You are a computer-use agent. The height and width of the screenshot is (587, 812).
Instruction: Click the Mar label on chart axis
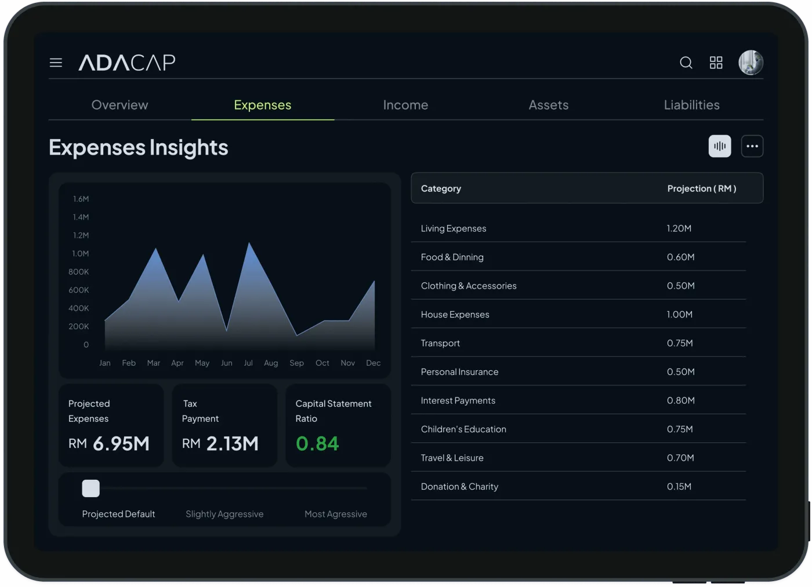pos(154,363)
